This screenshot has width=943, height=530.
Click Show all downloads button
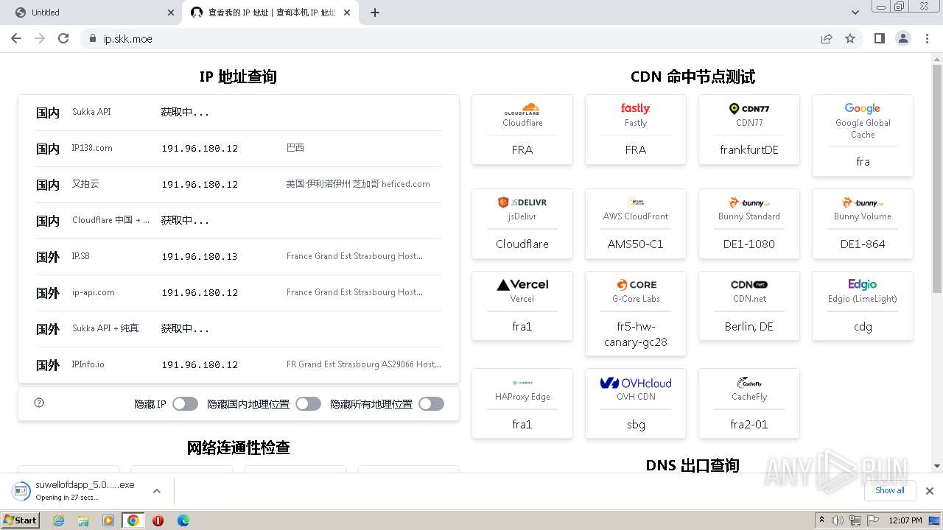890,490
